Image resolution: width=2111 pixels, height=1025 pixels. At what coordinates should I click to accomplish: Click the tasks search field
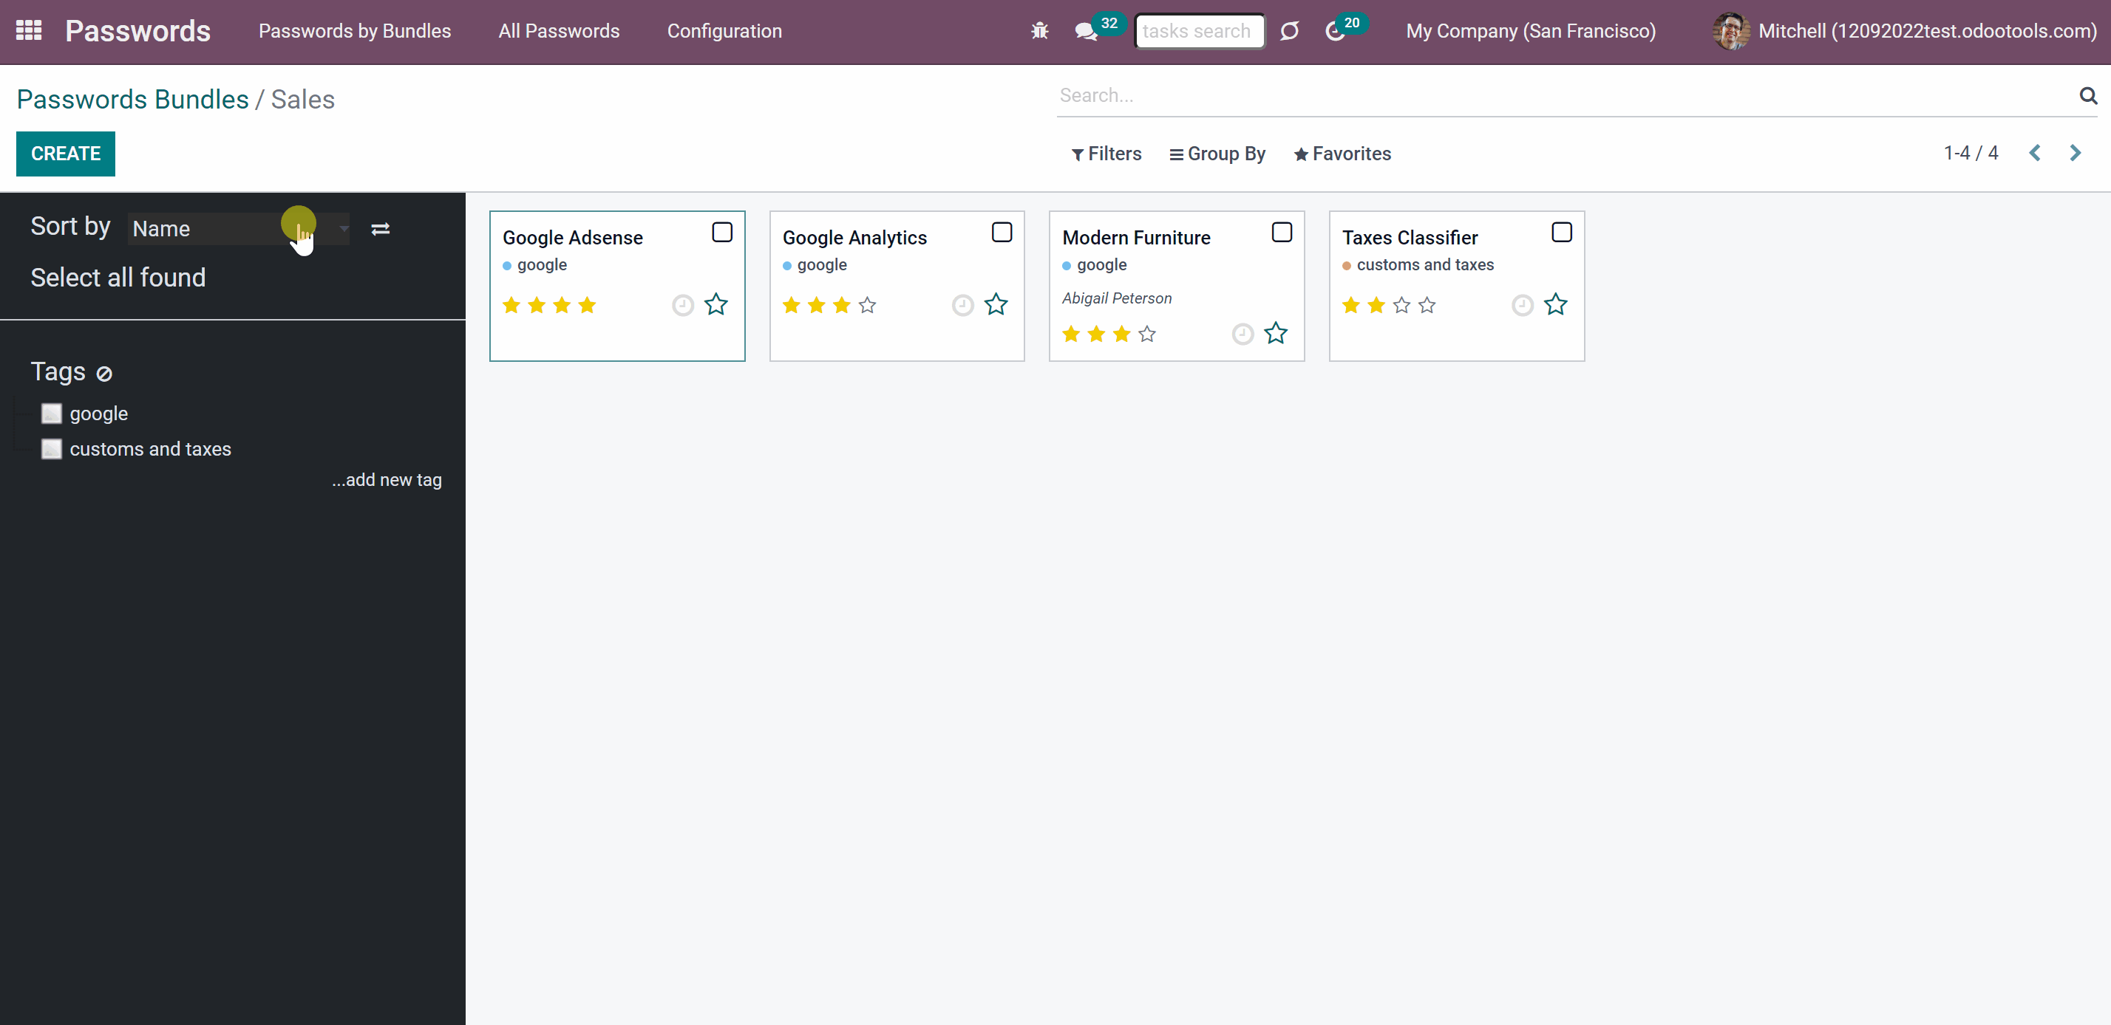click(x=1200, y=31)
